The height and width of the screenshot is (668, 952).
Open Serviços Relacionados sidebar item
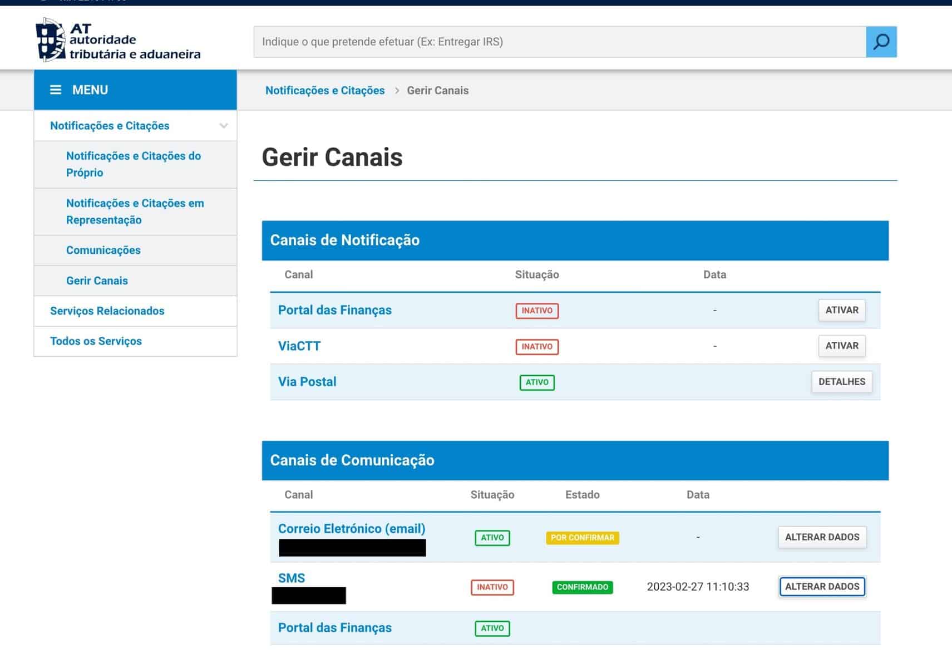pos(107,311)
